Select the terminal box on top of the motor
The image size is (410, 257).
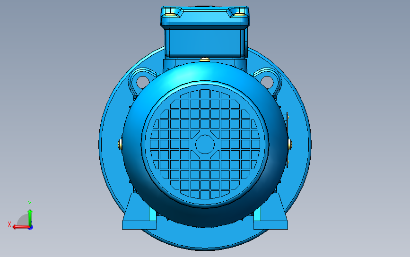205,31
